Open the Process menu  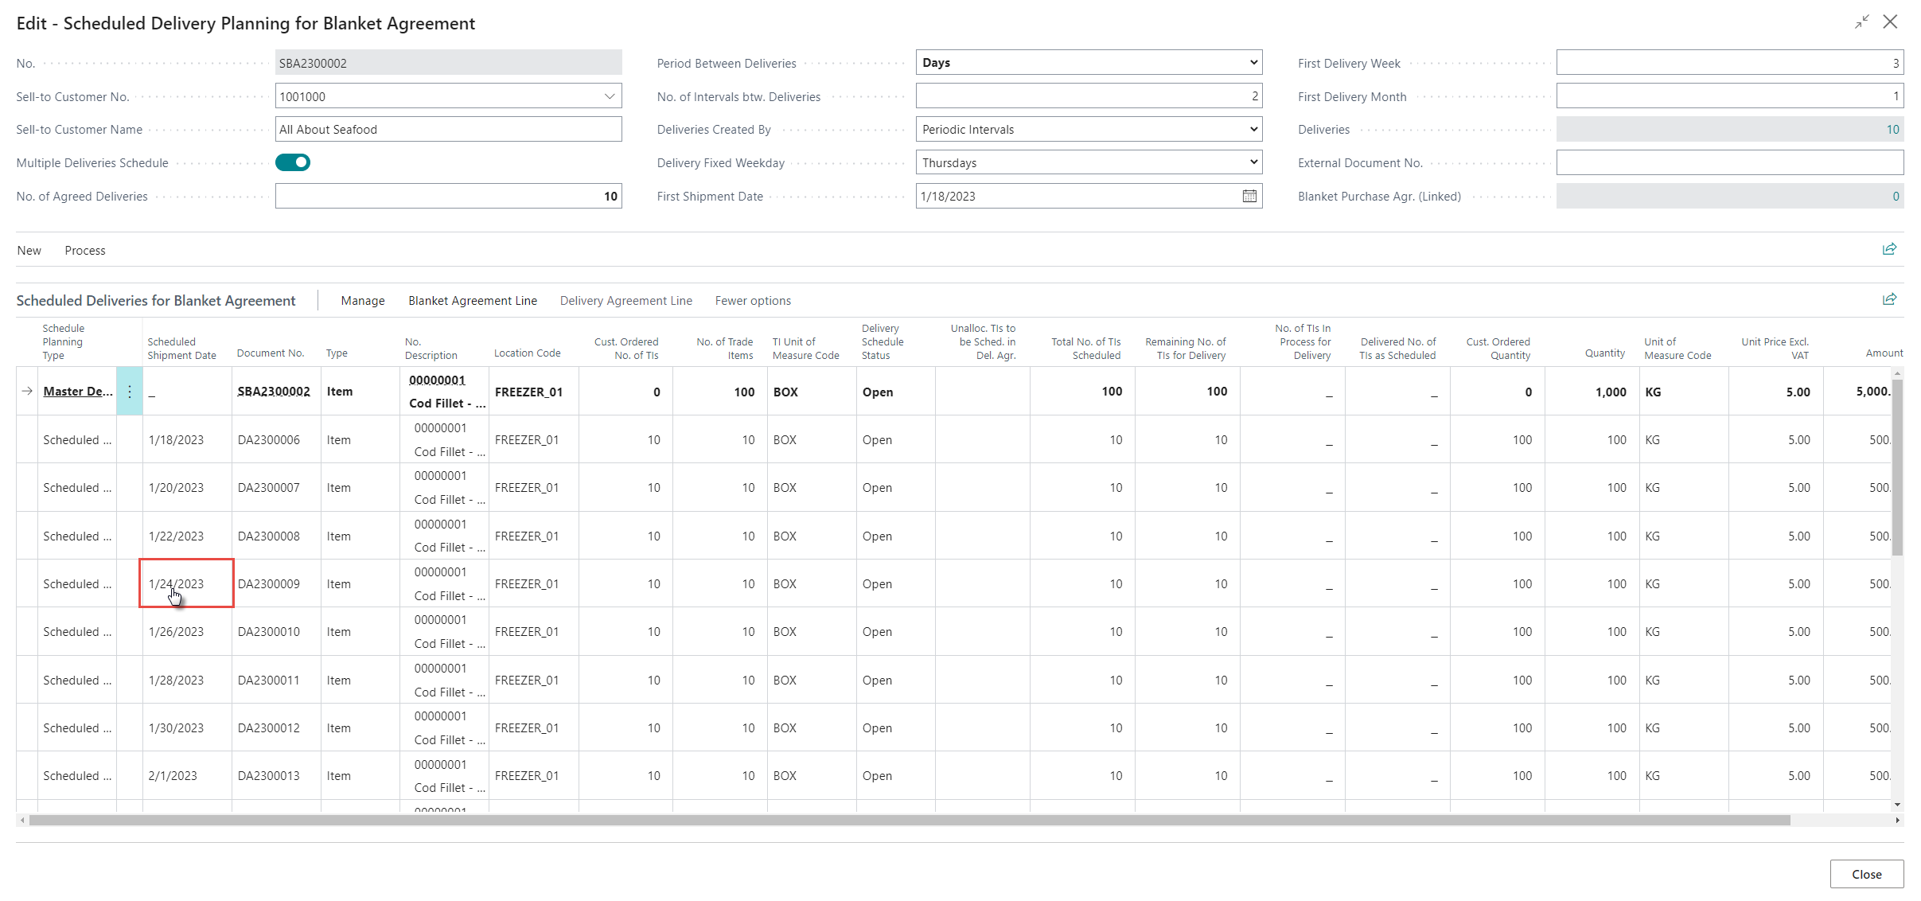tap(85, 251)
